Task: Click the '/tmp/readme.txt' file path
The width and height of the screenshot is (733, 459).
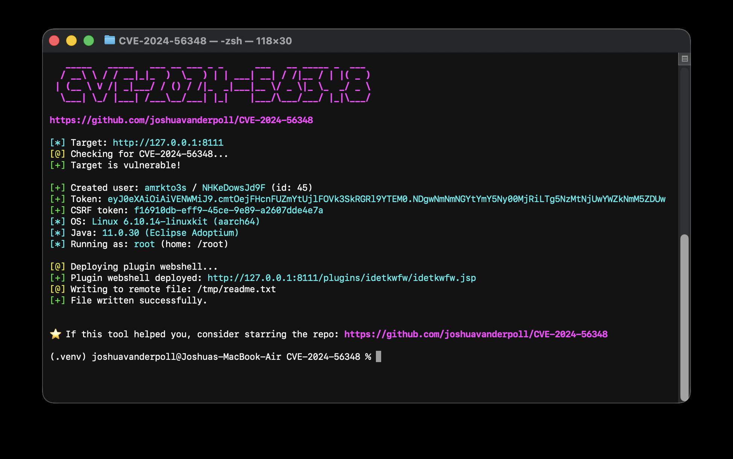Action: (x=236, y=289)
